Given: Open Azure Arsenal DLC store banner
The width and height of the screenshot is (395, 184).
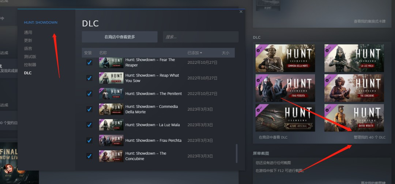Looking at the screenshot, I should coord(285,118).
